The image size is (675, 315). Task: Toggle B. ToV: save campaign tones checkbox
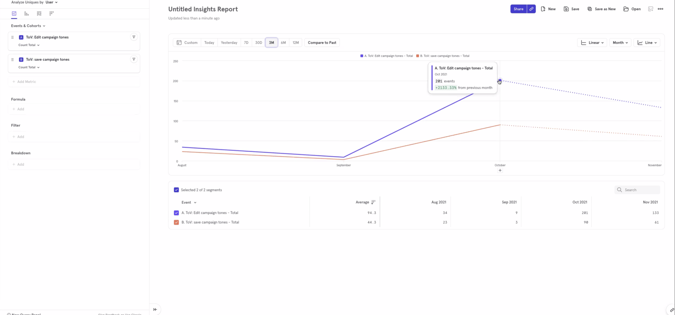[176, 222]
